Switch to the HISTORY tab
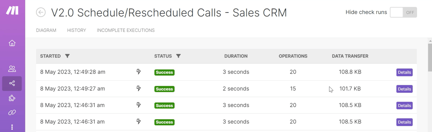This screenshot has width=432, height=132. pyautogui.click(x=77, y=30)
